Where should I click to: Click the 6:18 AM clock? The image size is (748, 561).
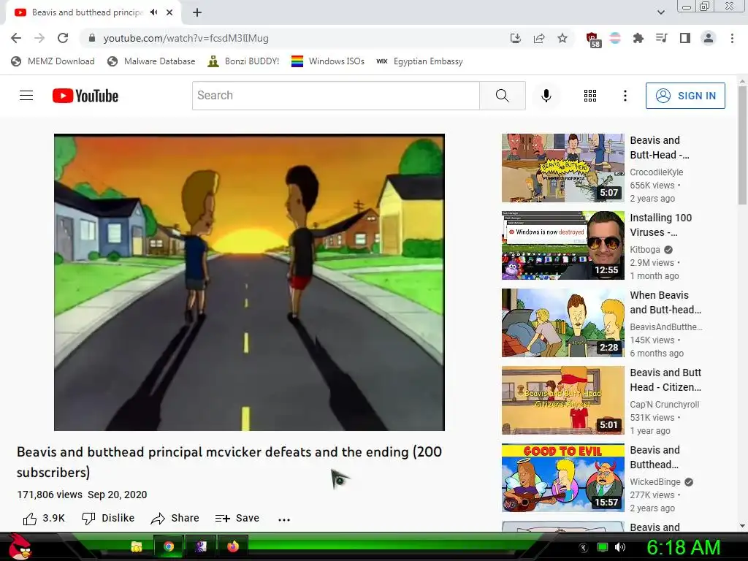pos(683,548)
